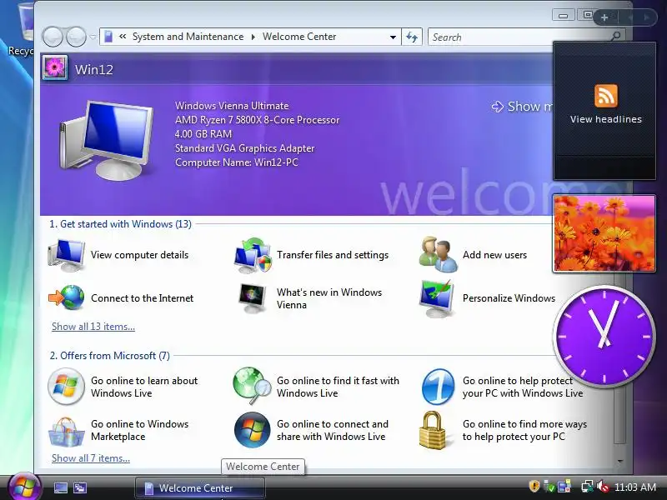Click the Get started with Windows heading
This screenshot has height=500, width=667.
click(120, 224)
